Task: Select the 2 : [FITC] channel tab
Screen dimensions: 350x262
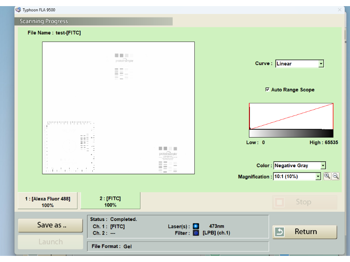Action: pos(110,201)
